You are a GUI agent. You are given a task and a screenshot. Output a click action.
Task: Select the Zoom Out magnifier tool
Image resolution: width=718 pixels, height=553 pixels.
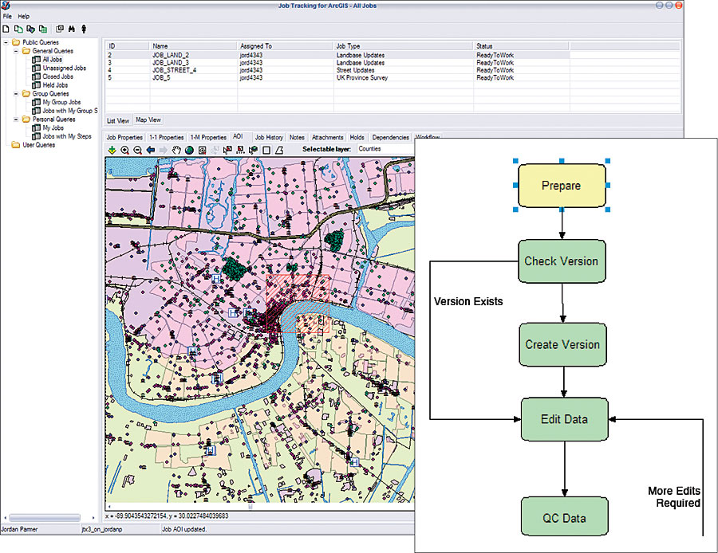(x=137, y=150)
